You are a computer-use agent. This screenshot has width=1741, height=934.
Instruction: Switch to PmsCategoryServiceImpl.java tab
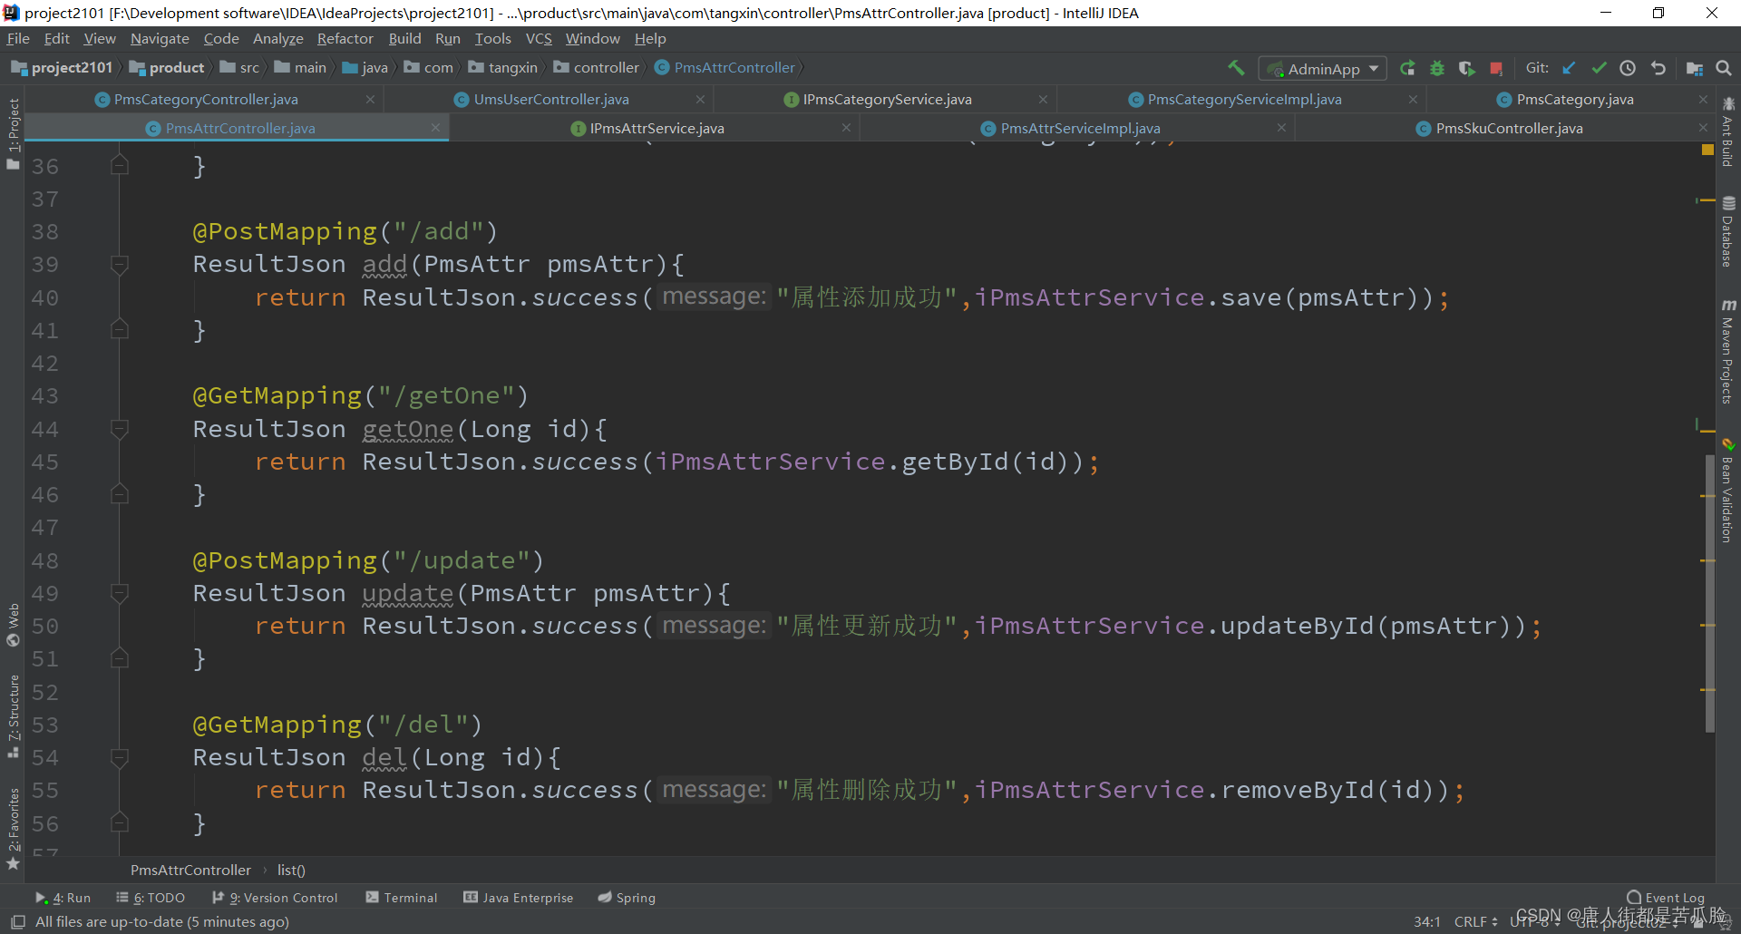(1244, 99)
